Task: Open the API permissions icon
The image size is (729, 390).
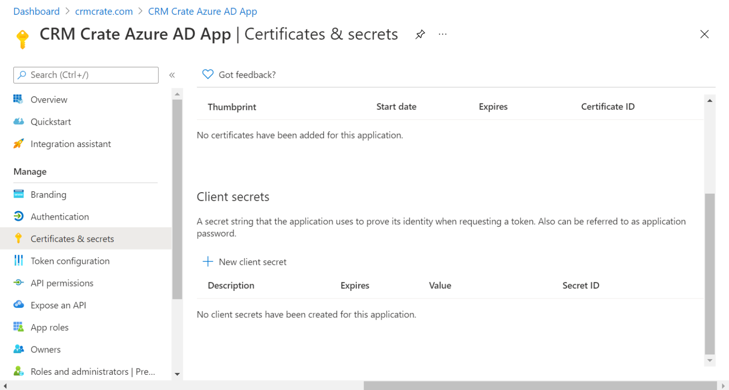Action: click(x=18, y=283)
